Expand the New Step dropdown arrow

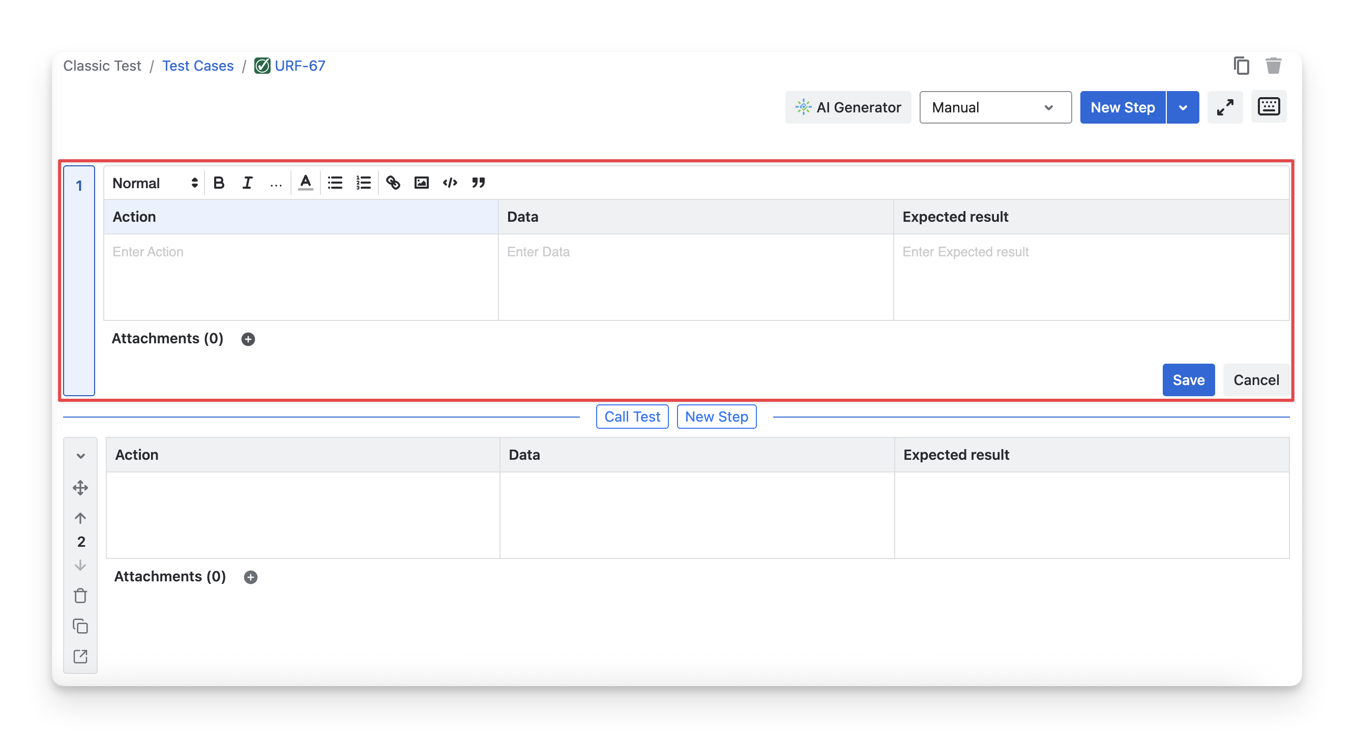1183,107
